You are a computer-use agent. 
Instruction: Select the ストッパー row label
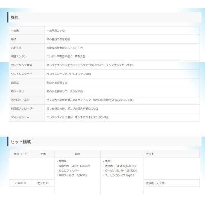18,48
